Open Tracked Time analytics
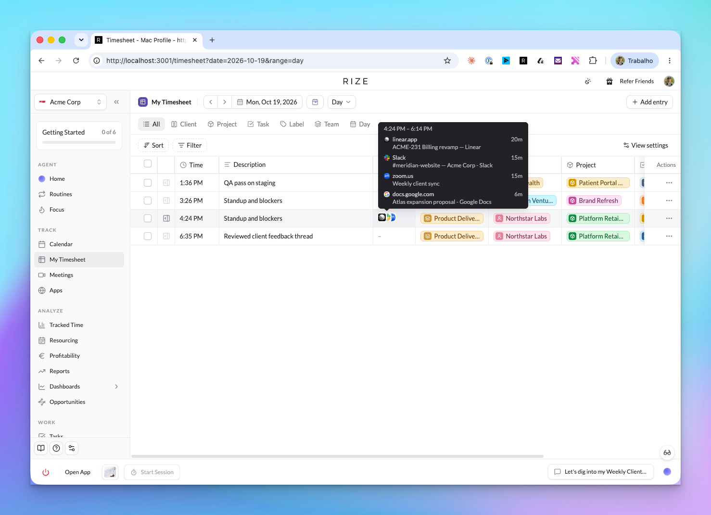The height and width of the screenshot is (515, 711). [79, 325]
